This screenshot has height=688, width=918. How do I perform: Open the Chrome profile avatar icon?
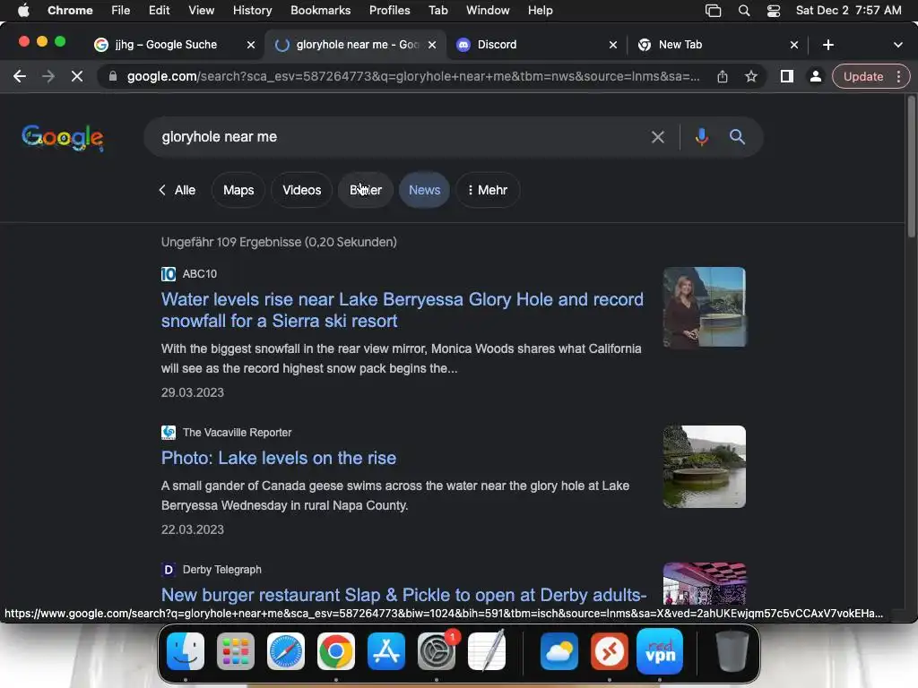(815, 77)
